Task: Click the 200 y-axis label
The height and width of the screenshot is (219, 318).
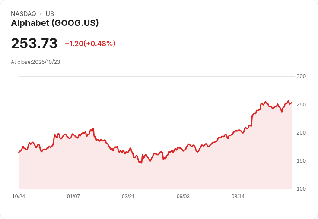Action: tap(301, 133)
